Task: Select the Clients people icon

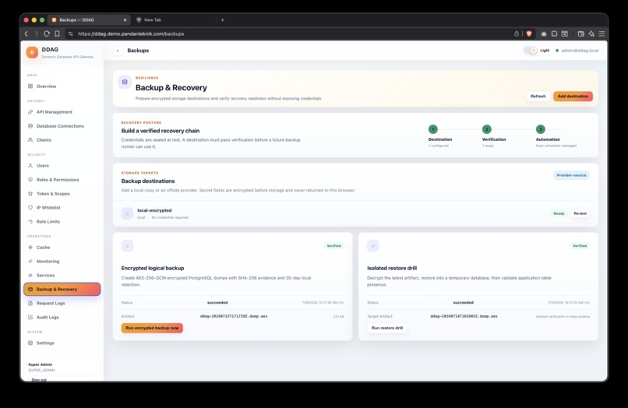Action: coord(30,140)
